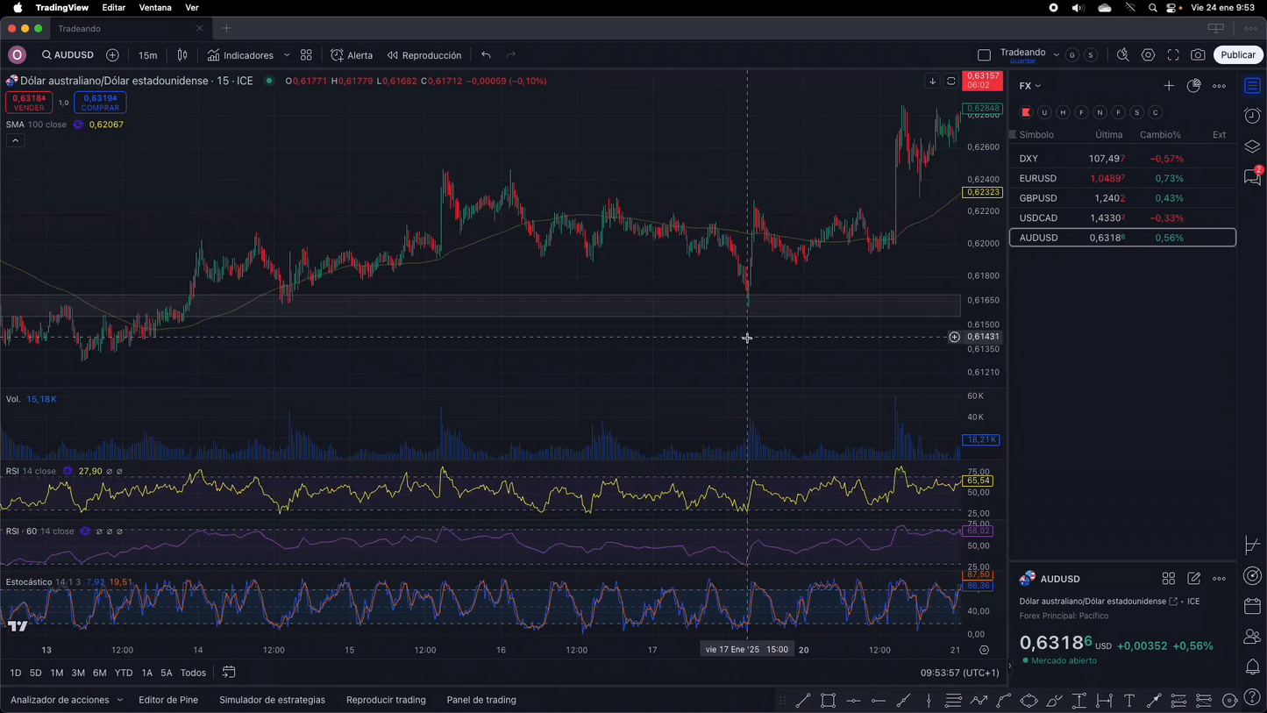Open the alerts clock icon in sidebar
The height and width of the screenshot is (713, 1267).
(x=1252, y=116)
